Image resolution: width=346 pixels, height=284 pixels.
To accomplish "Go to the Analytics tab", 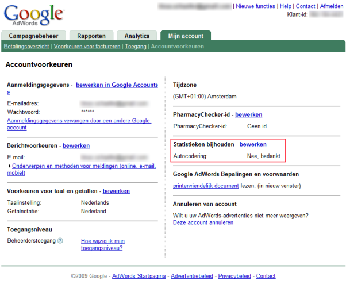I will [x=137, y=36].
